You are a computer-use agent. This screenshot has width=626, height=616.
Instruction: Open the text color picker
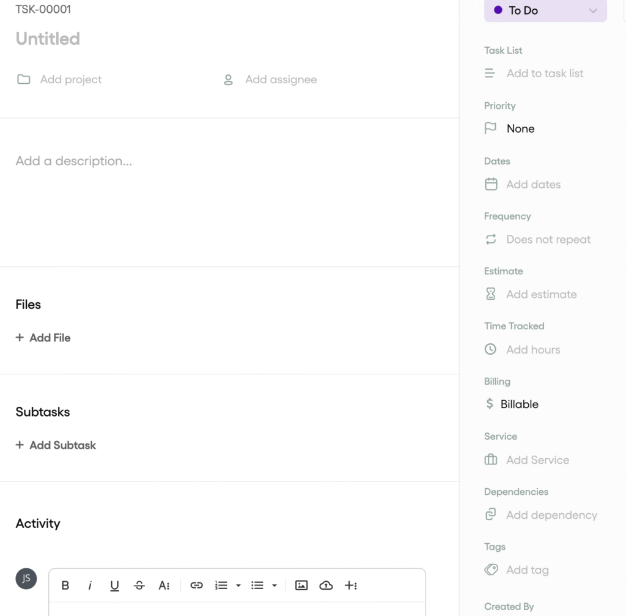(x=164, y=585)
